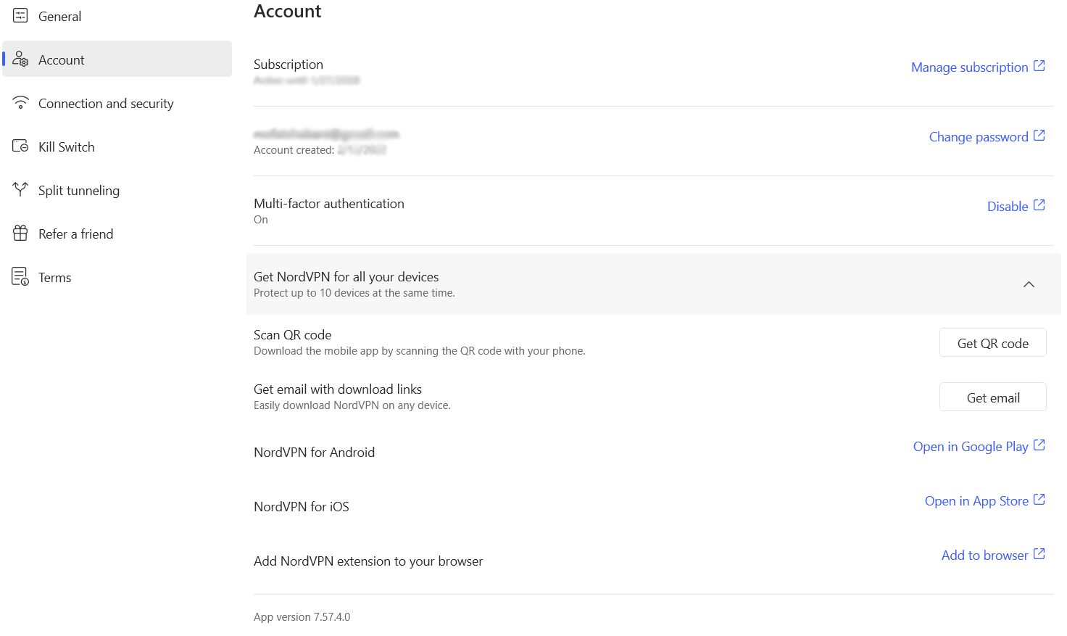Click Change password
1067x636 pixels.
tap(979, 136)
